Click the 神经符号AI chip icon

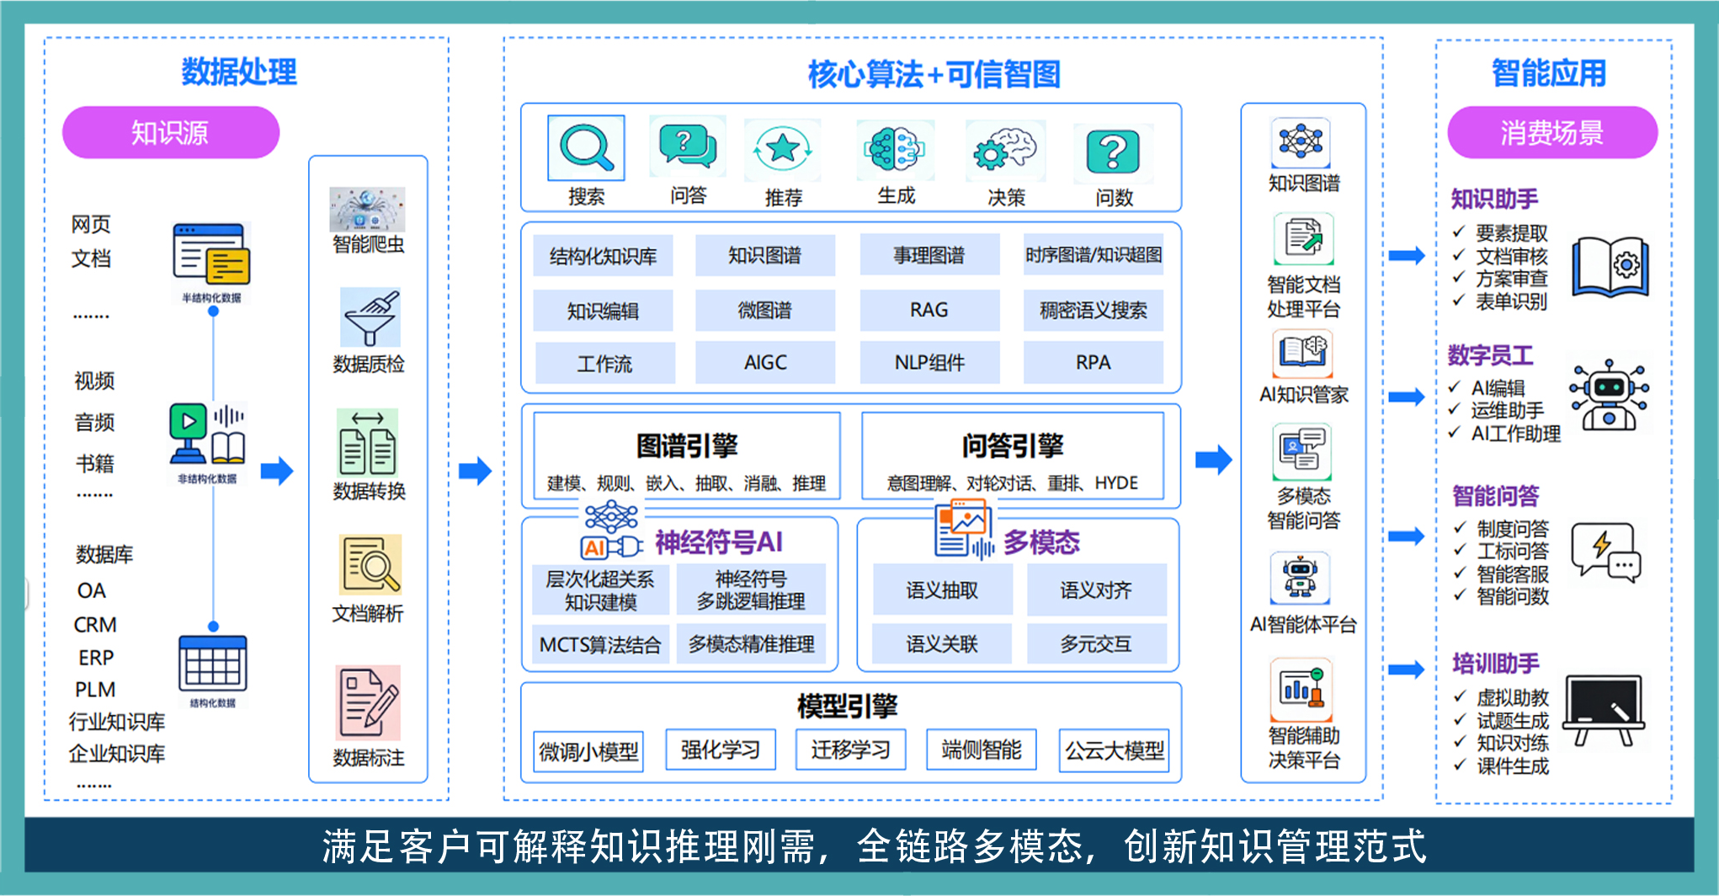click(x=612, y=531)
